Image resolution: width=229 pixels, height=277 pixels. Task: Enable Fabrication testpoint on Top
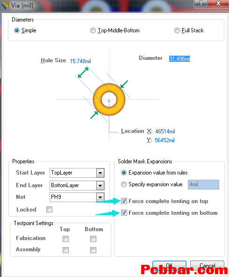(65, 239)
